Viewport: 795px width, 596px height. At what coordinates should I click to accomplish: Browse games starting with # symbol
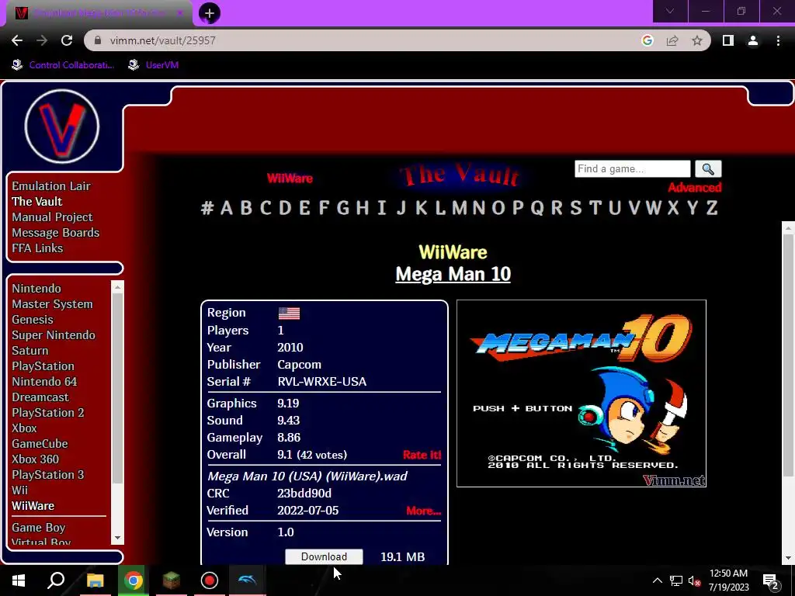coord(207,208)
